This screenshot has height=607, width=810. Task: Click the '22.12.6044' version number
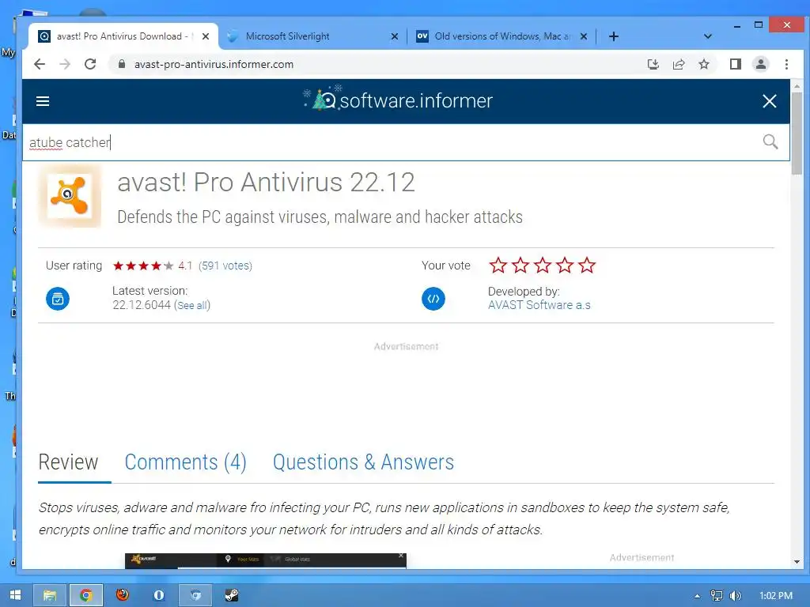coord(142,305)
